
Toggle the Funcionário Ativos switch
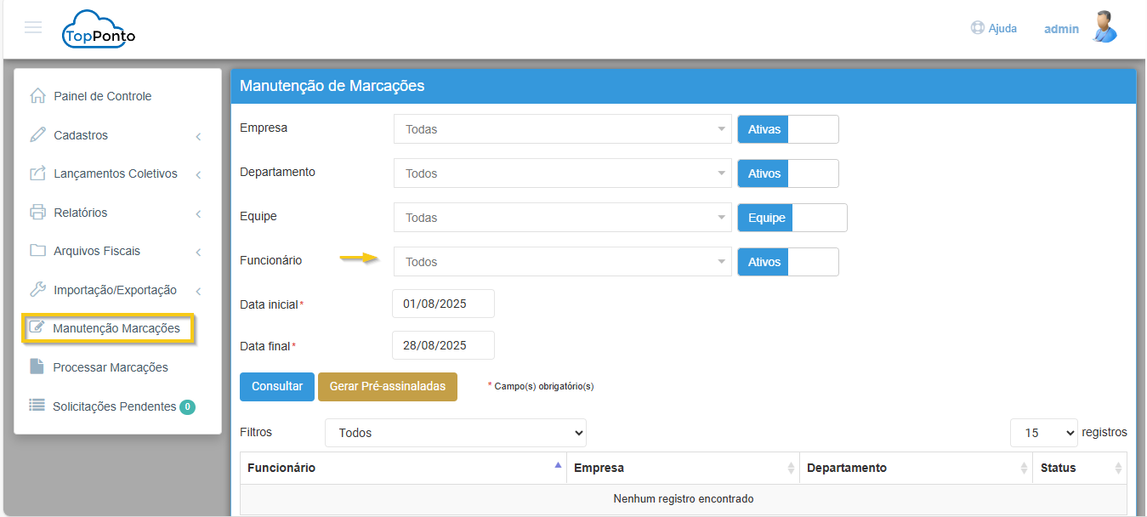[x=787, y=262]
